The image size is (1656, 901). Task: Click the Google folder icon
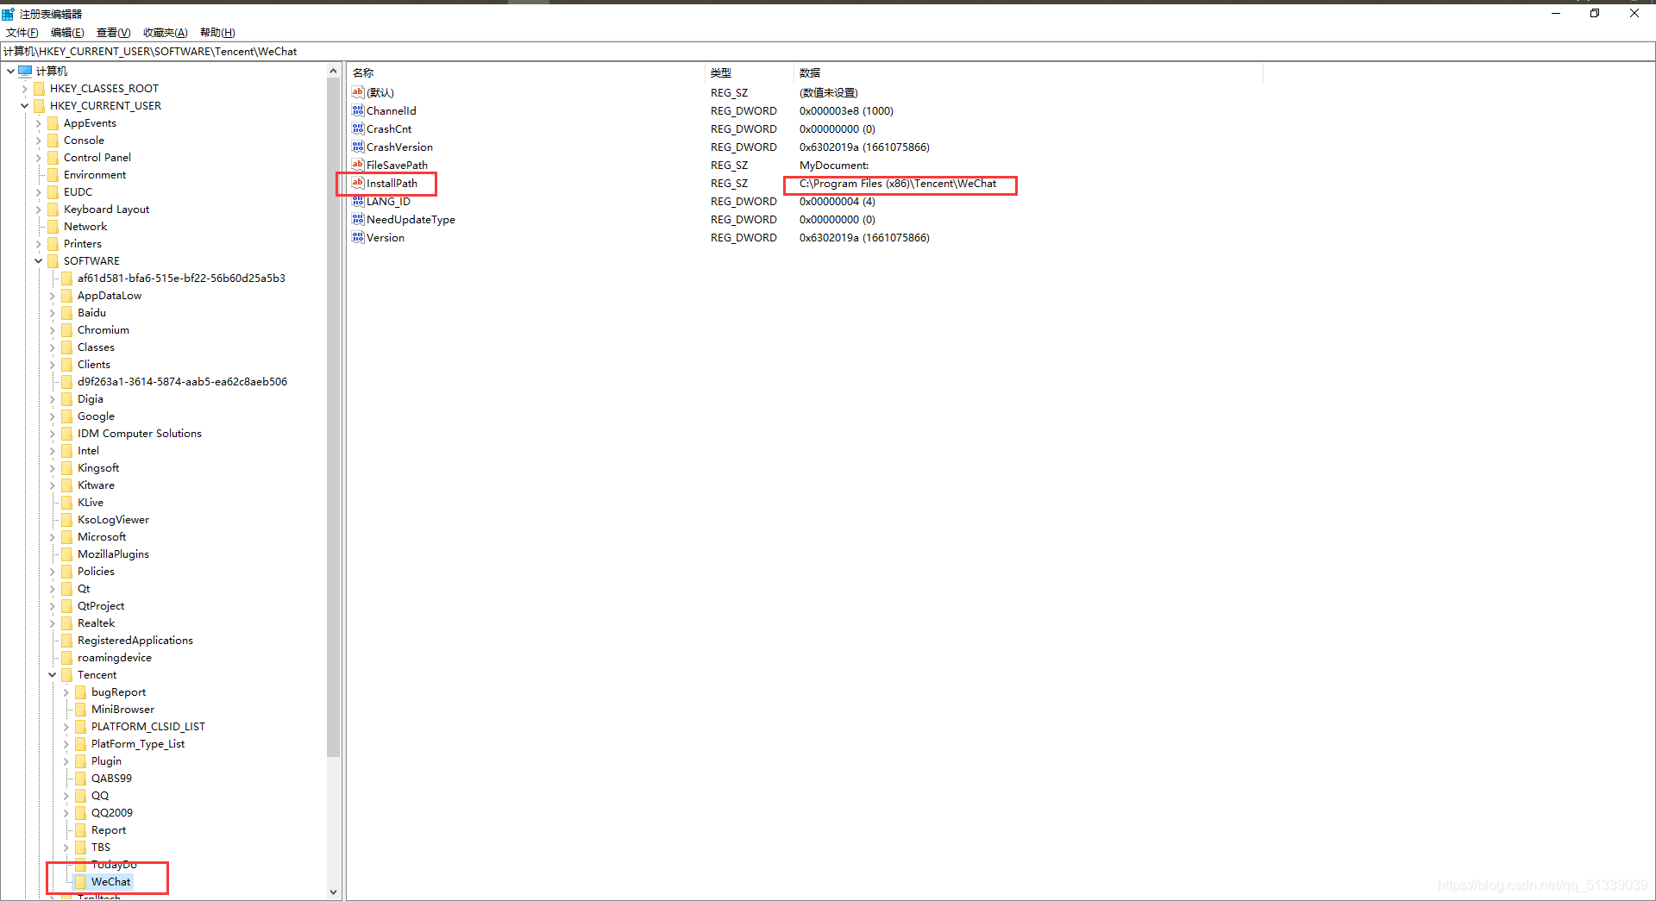(x=66, y=416)
